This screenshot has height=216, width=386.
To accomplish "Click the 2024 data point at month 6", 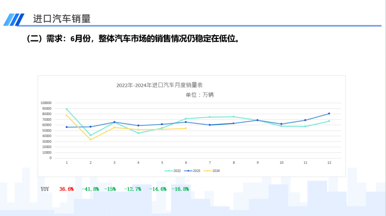I will click(x=186, y=128).
